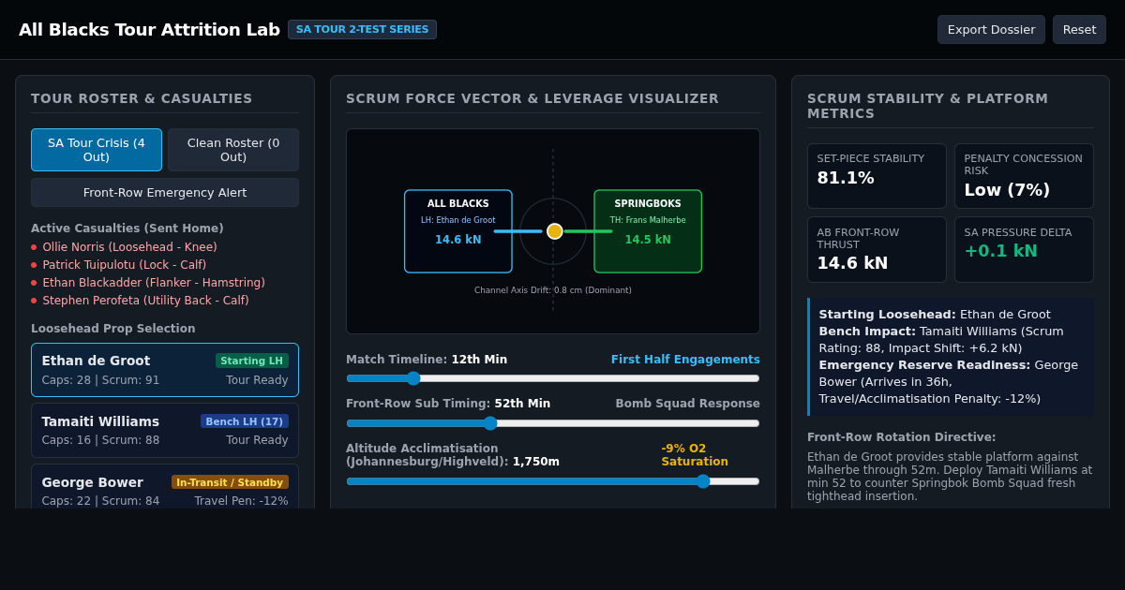The height and width of the screenshot is (590, 1125).
Task: Open the Penalty Concession Risk card
Action: coord(1024,176)
